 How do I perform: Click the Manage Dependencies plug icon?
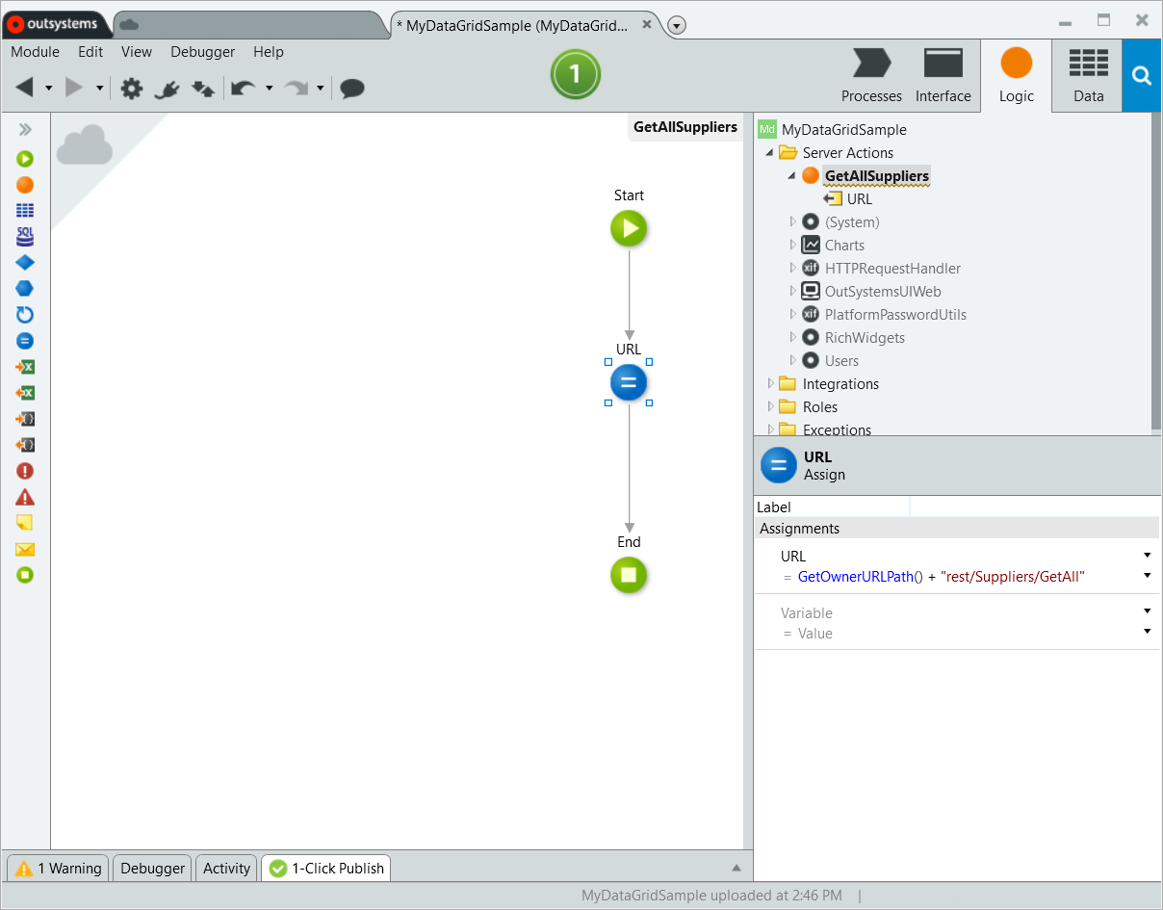pos(166,88)
